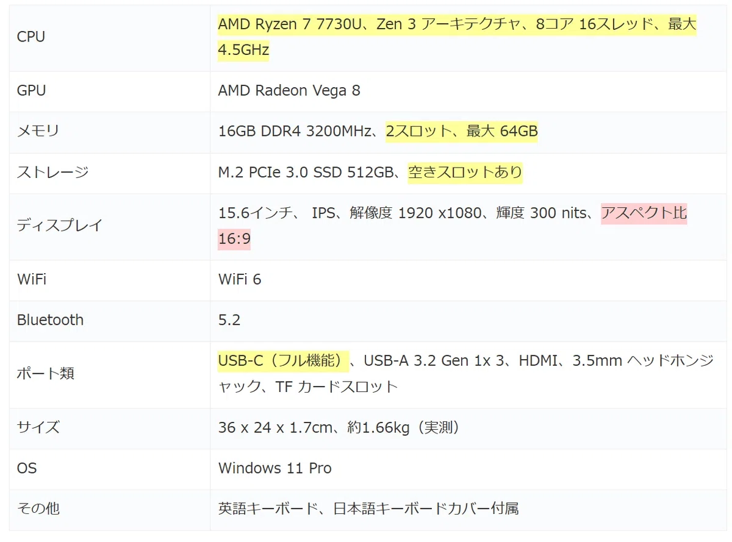Click the GPU row label
The image size is (732, 542).
tap(31, 91)
